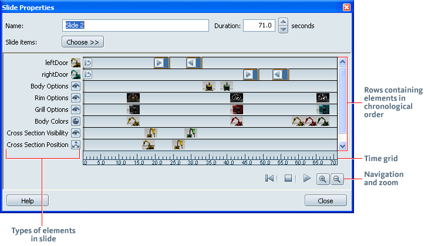Image resolution: width=428 pixels, height=246 pixels.
Task: Select the middle Rim Options thumbnail
Action: tap(237, 98)
